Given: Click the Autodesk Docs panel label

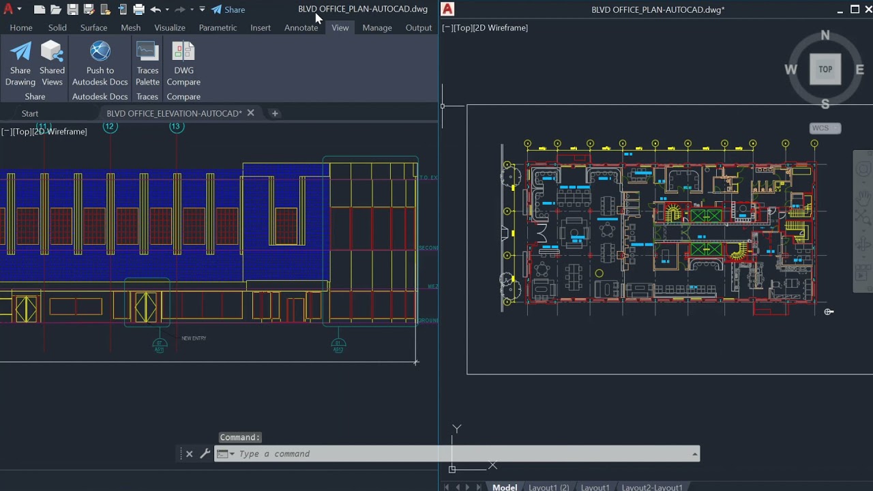Looking at the screenshot, I should [100, 97].
